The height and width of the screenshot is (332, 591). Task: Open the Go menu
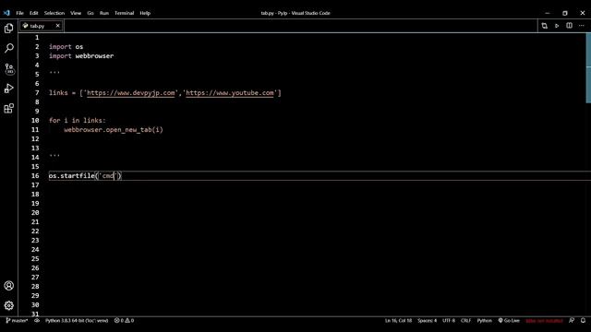tap(90, 13)
